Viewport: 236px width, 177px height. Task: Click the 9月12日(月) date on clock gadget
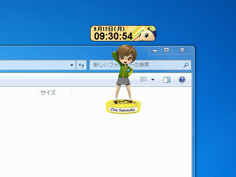pyautogui.click(x=109, y=29)
